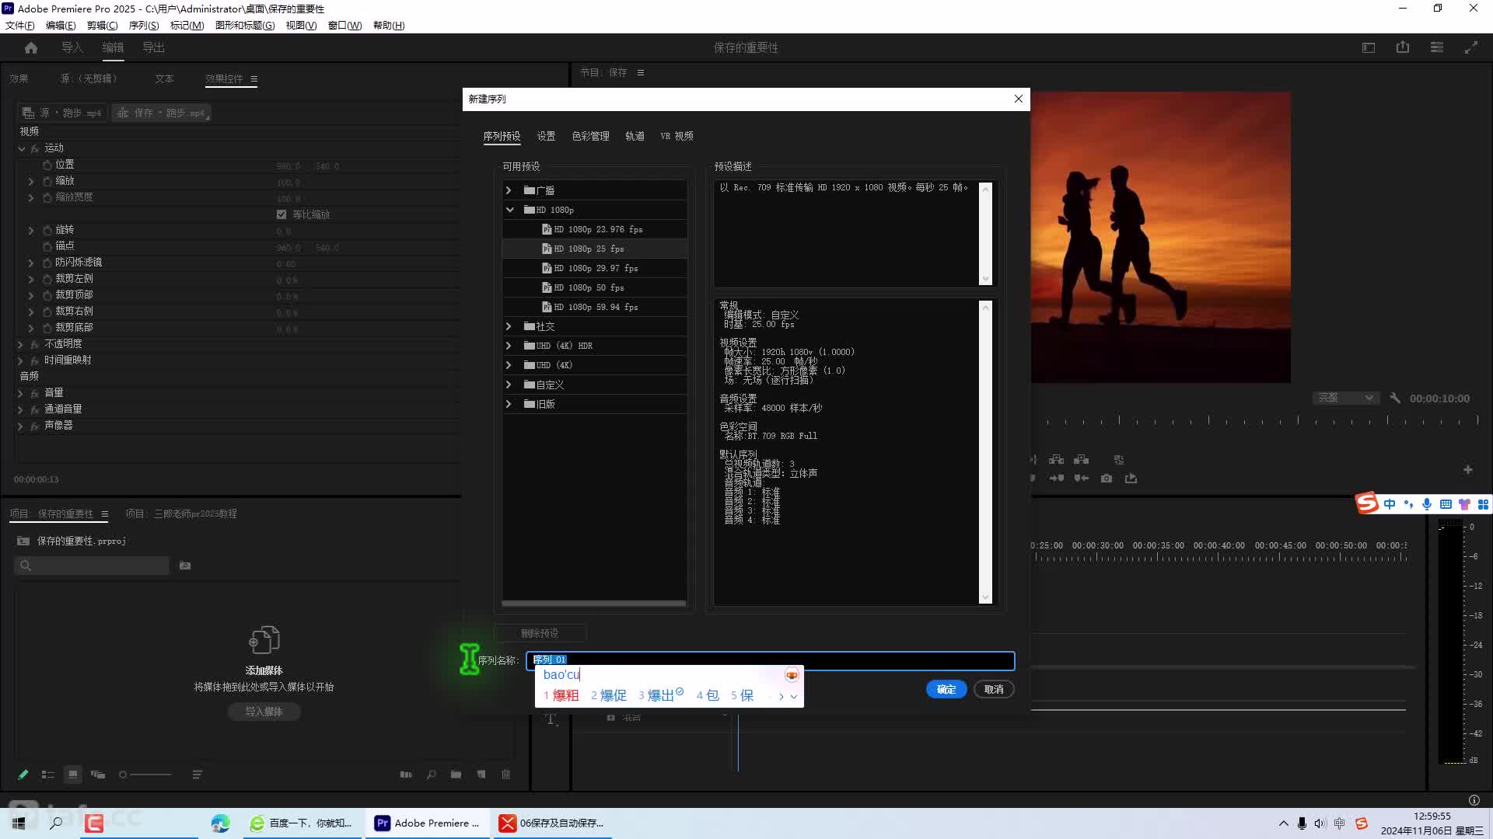Screen dimensions: 1493x839
Task: Create new bin with folder icon
Action: 456,775
